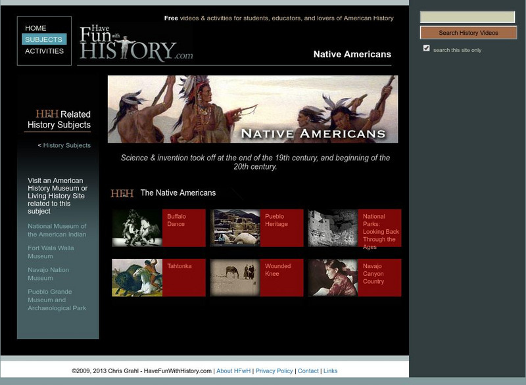Click the Native Americans page heading
This screenshot has width=526, height=385.
pyautogui.click(x=352, y=55)
